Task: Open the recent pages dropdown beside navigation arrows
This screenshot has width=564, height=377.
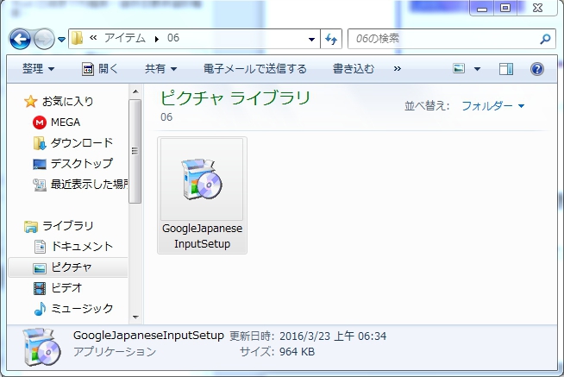Action: click(61, 39)
